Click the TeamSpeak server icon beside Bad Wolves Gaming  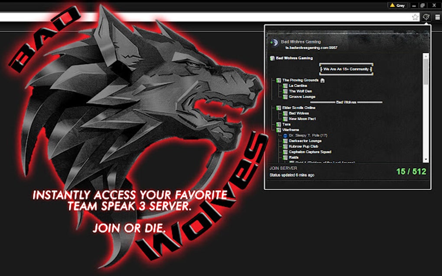(x=274, y=41)
